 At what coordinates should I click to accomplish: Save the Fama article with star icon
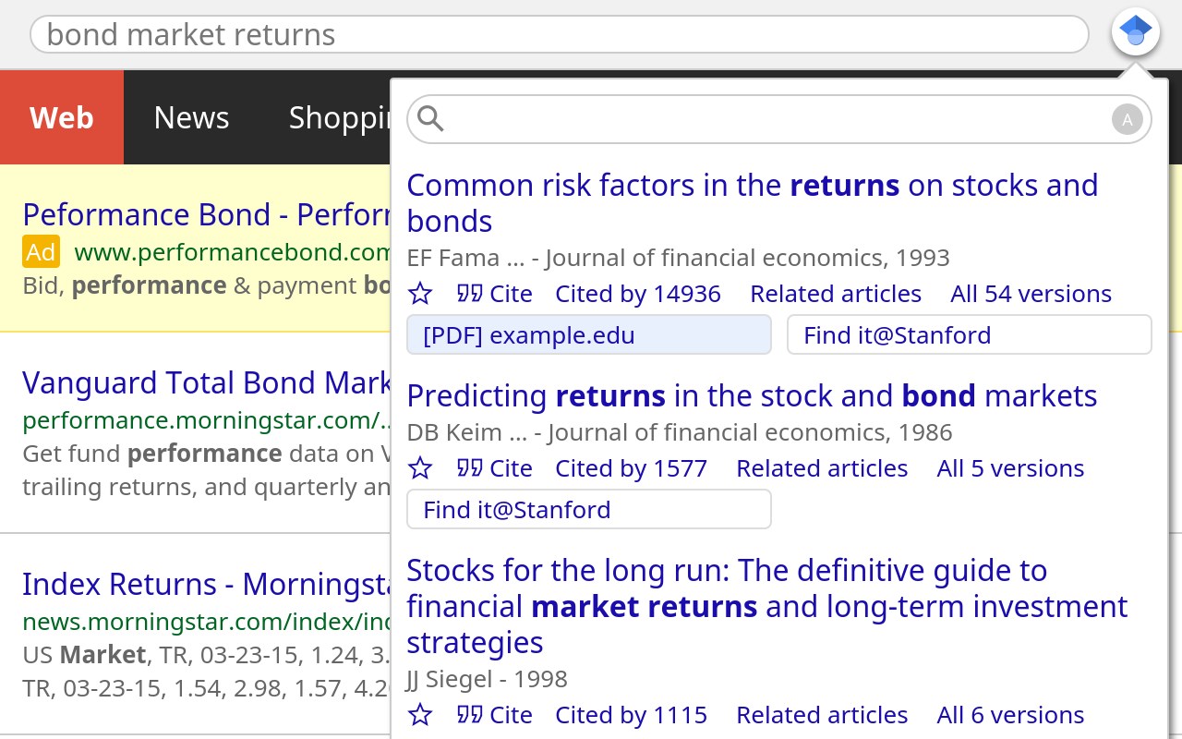pyautogui.click(x=420, y=294)
